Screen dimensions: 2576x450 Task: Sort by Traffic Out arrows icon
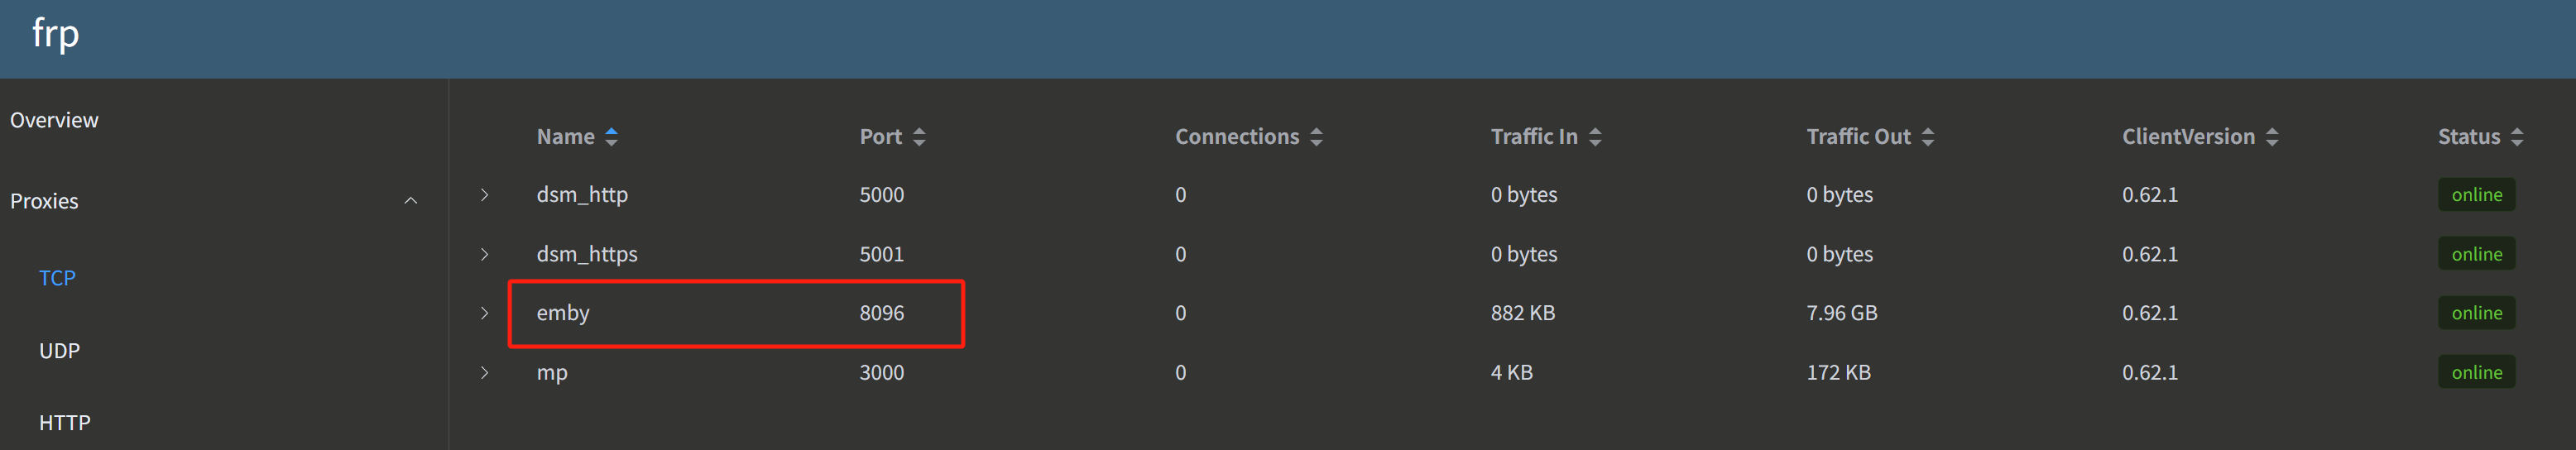click(x=1928, y=137)
